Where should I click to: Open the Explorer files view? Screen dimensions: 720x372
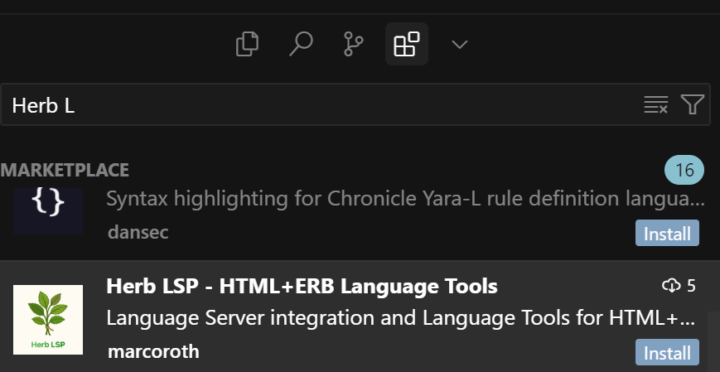tap(248, 44)
